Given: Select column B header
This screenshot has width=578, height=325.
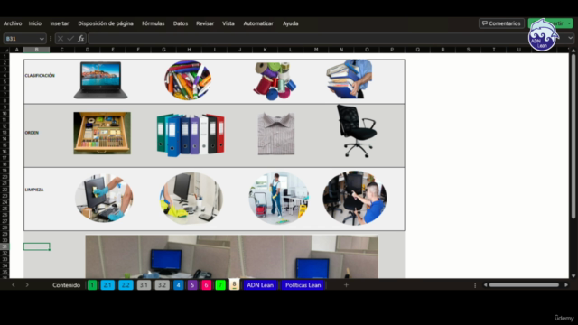Looking at the screenshot, I should 36,50.
